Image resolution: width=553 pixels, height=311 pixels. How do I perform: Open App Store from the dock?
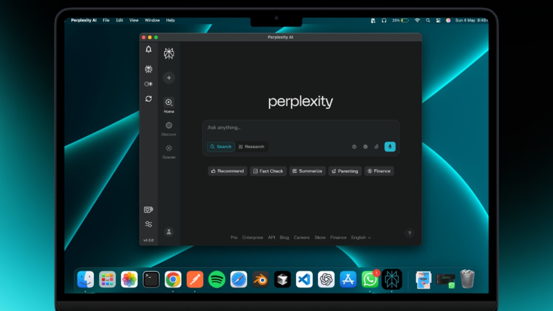coord(348,279)
